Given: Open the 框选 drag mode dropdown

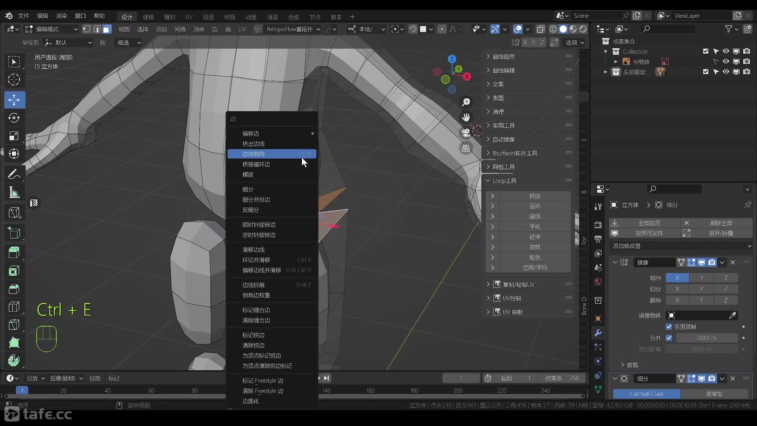Looking at the screenshot, I should 129,43.
